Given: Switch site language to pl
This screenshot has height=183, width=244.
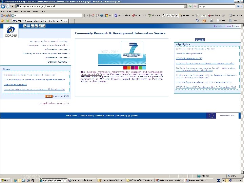Looking at the screenshot, I should coord(44,26).
